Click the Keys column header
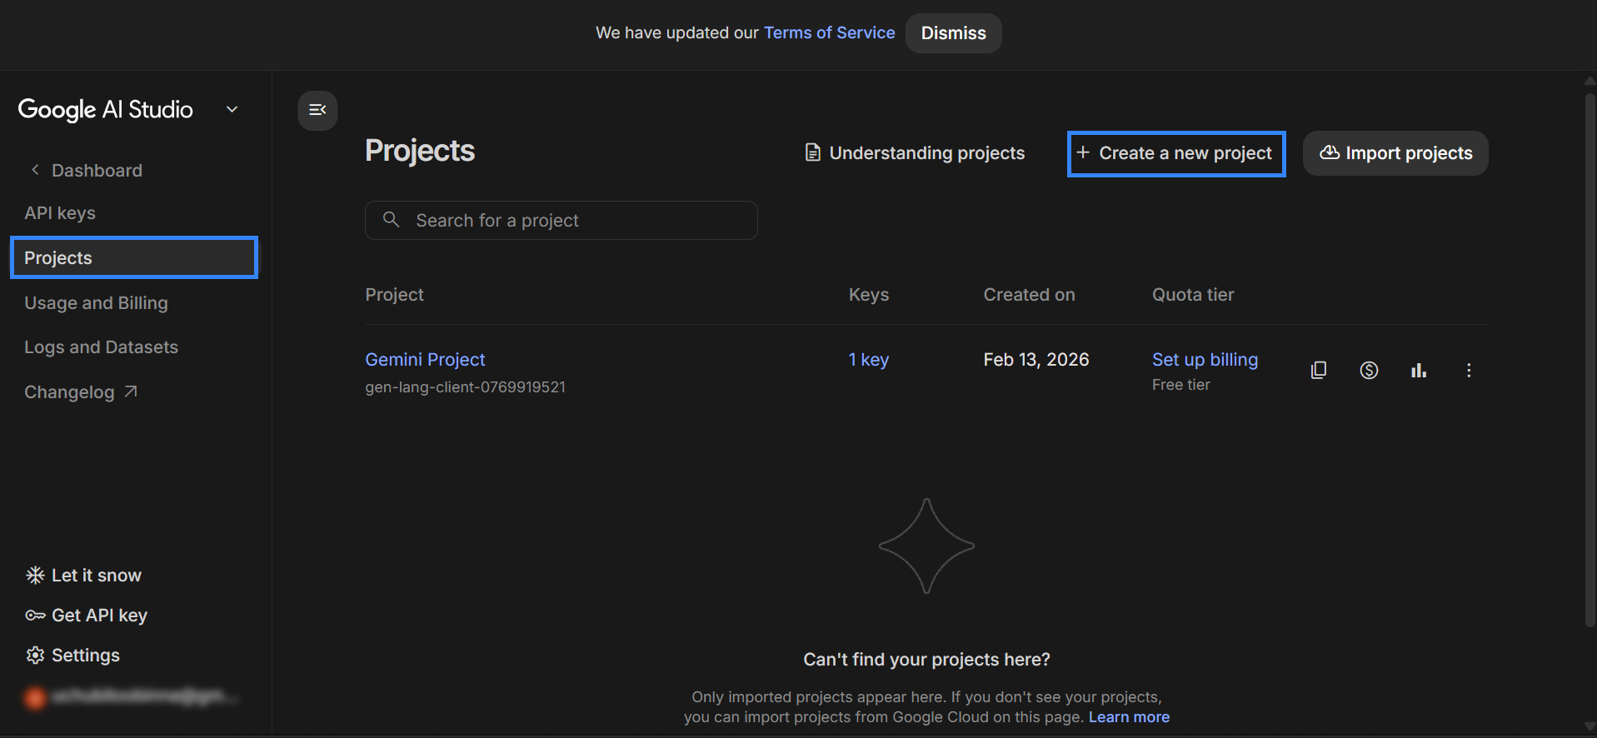 coord(869,295)
